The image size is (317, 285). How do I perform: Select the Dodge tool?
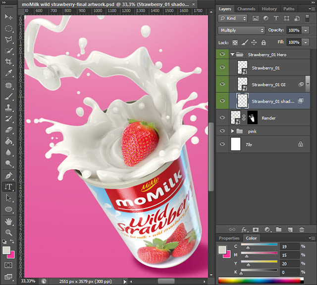tap(8, 163)
